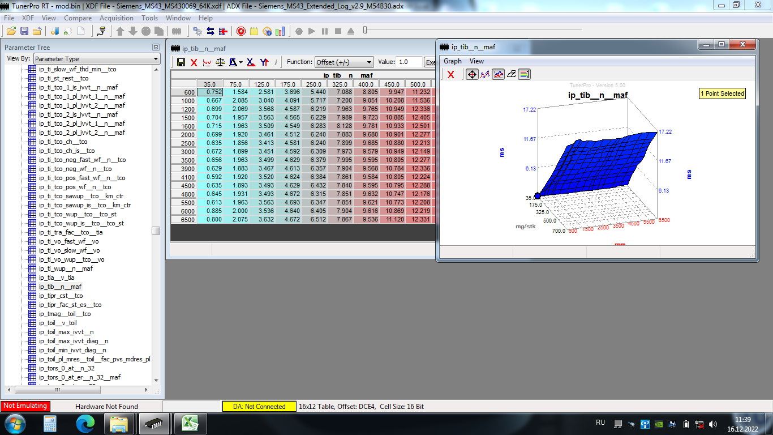The width and height of the screenshot is (773, 435).
Task: Expand the arrow beside the math function icon
Action: pyautogui.click(x=241, y=62)
